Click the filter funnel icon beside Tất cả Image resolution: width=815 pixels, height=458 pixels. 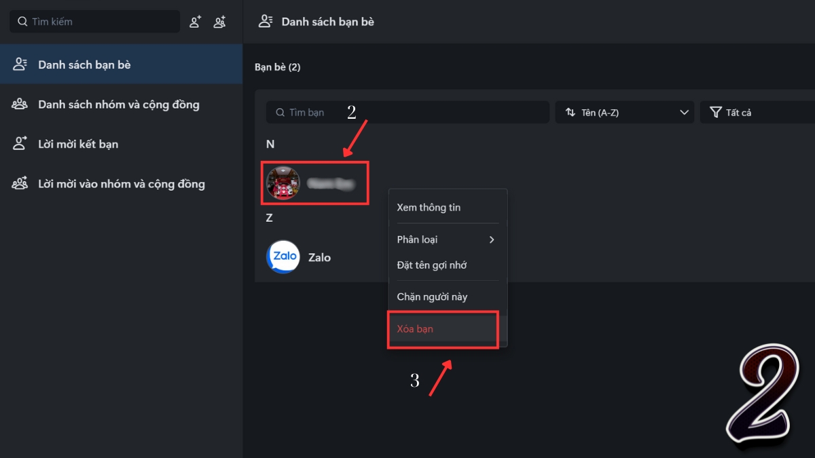715,112
